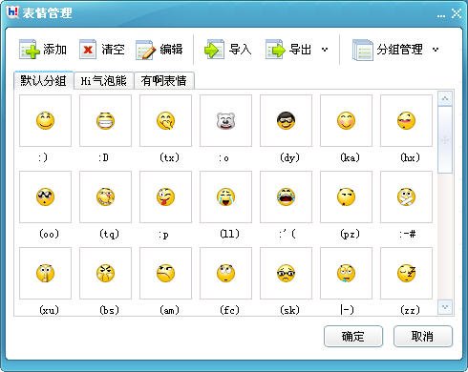Select the (tq) emoticon
This screenshot has width=468, height=372.
click(105, 197)
